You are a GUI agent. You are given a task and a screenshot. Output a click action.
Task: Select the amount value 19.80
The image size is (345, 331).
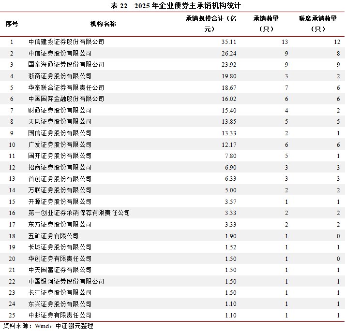(x=228, y=76)
